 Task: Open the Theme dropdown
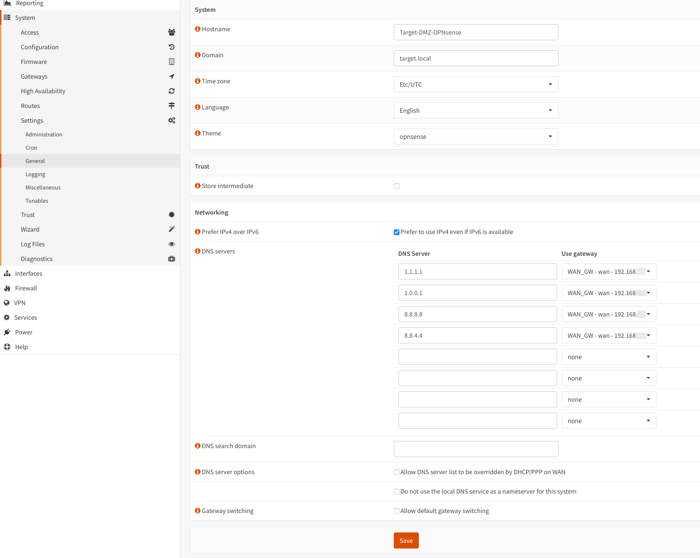(476, 137)
